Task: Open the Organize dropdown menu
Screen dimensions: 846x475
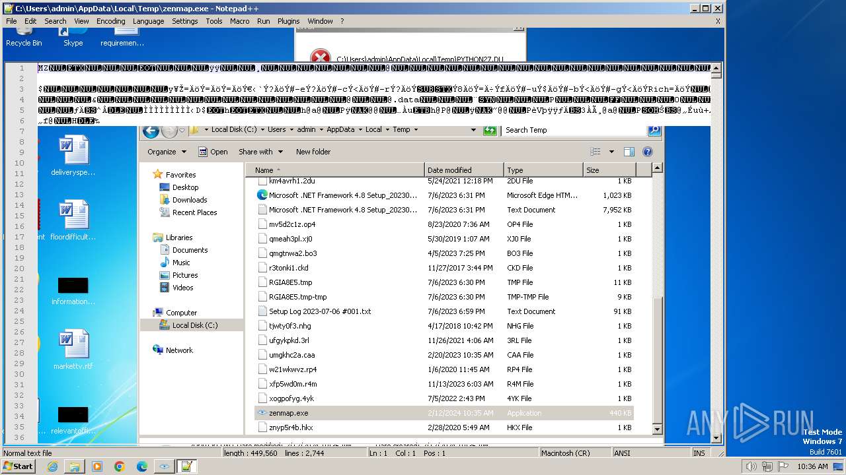Action: (x=167, y=152)
